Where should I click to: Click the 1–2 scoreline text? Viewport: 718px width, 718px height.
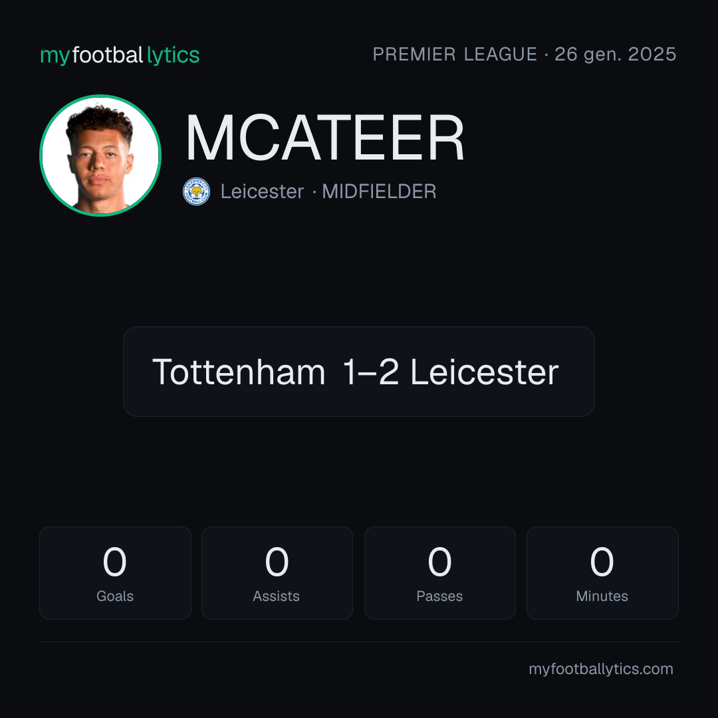point(371,372)
